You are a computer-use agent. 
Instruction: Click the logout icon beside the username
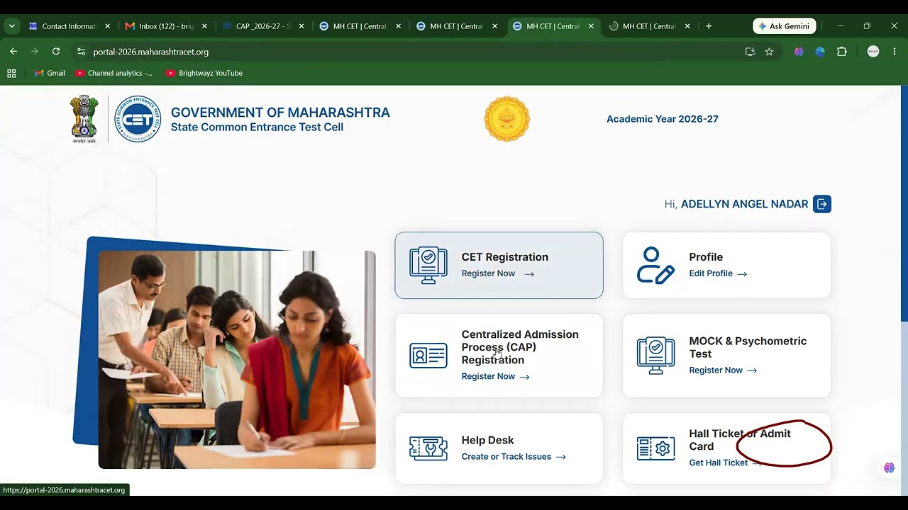pyautogui.click(x=822, y=204)
